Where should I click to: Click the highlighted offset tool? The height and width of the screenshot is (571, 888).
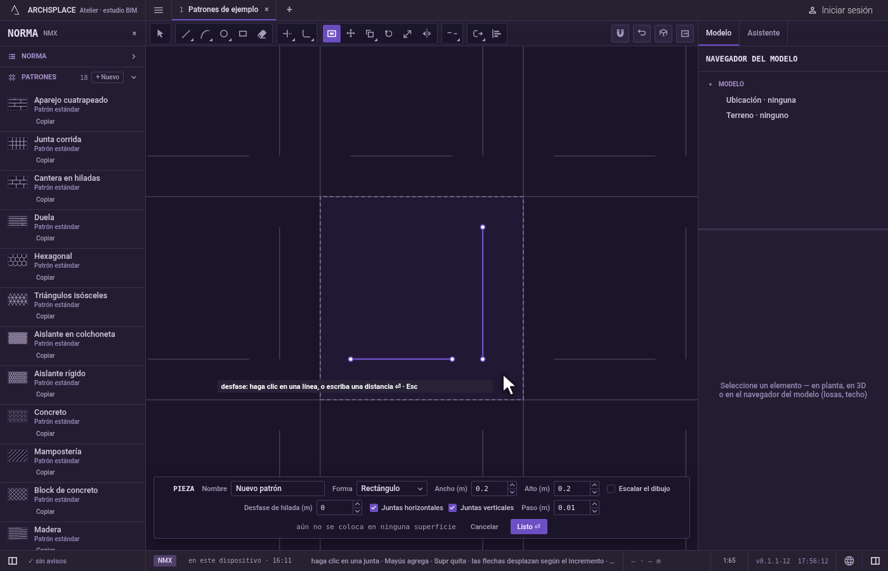point(332,34)
